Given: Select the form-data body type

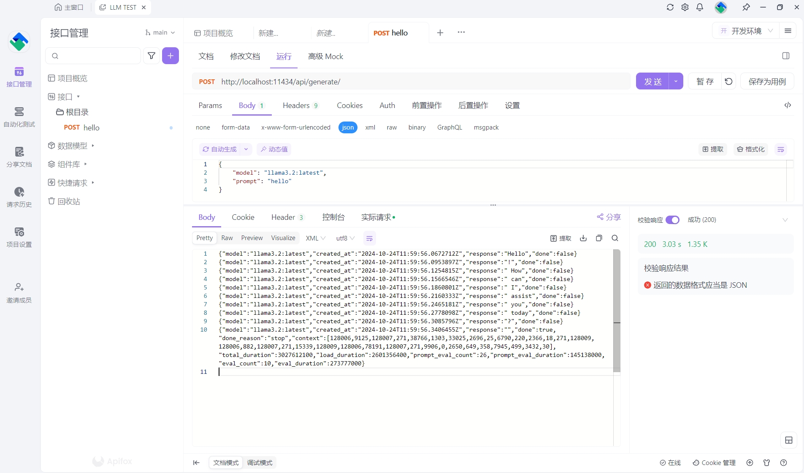Looking at the screenshot, I should pyautogui.click(x=236, y=127).
